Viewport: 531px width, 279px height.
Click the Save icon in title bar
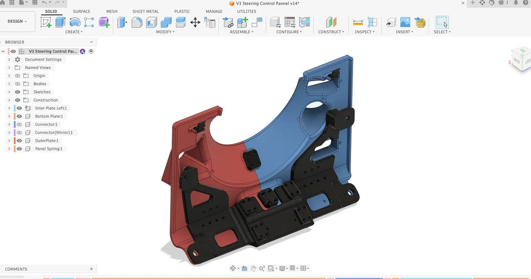(x=35, y=2)
